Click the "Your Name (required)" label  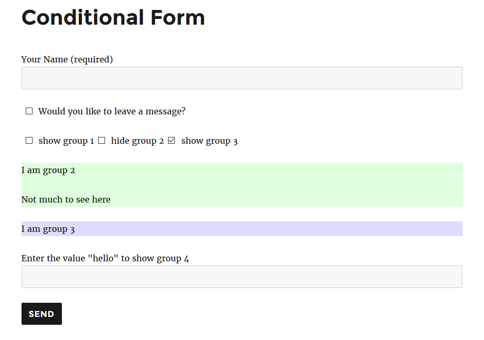pos(67,59)
